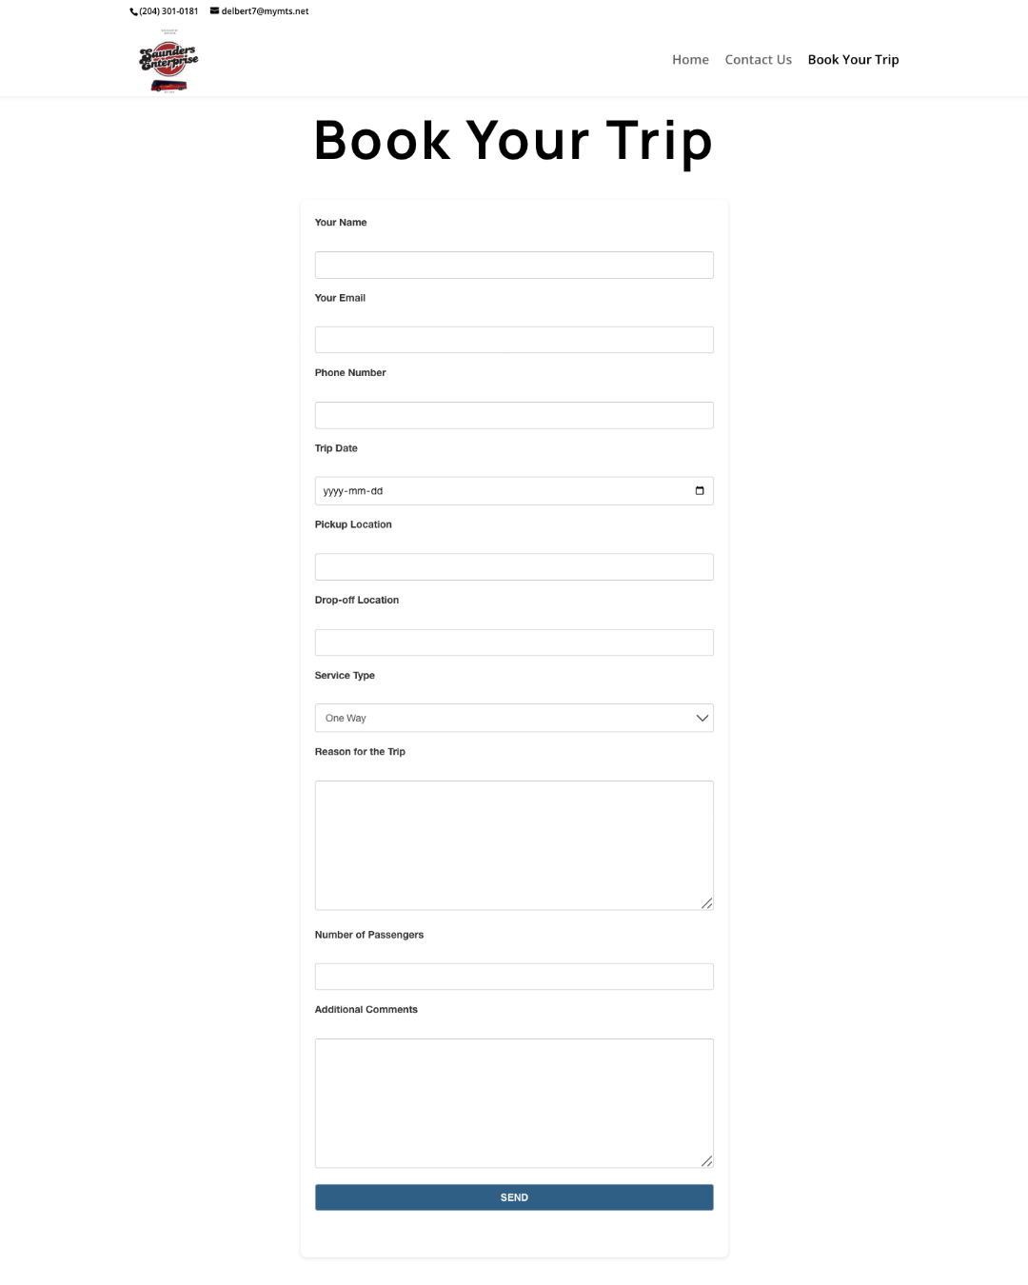Open the Trip Date calendar picker icon
The height and width of the screenshot is (1285, 1028).
(x=700, y=491)
